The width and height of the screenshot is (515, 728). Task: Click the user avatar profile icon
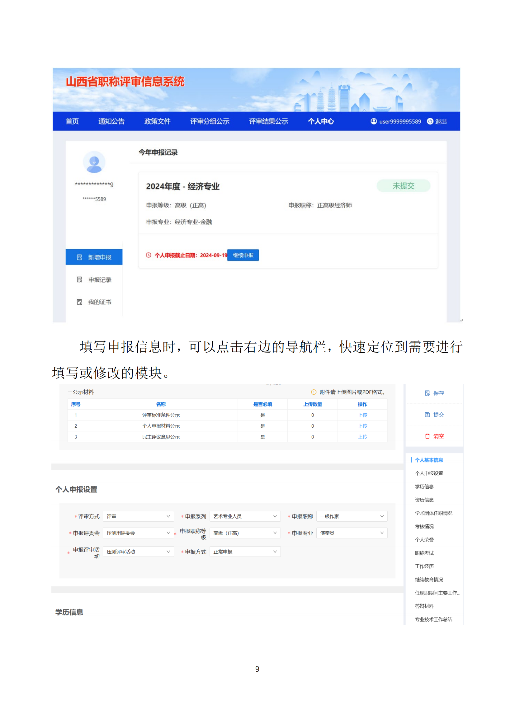(94, 162)
